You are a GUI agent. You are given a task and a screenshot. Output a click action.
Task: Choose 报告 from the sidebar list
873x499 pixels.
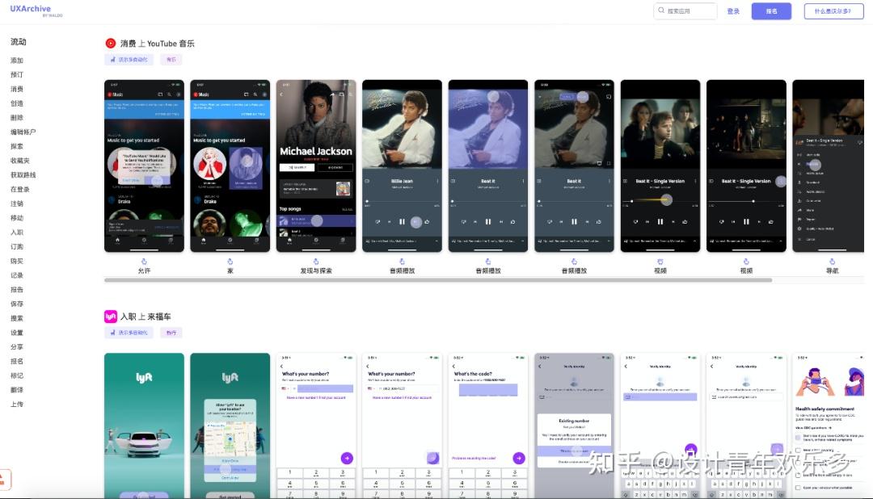click(x=17, y=290)
